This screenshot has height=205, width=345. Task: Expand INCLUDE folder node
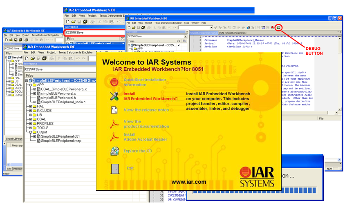pyautogui.click(x=31, y=111)
